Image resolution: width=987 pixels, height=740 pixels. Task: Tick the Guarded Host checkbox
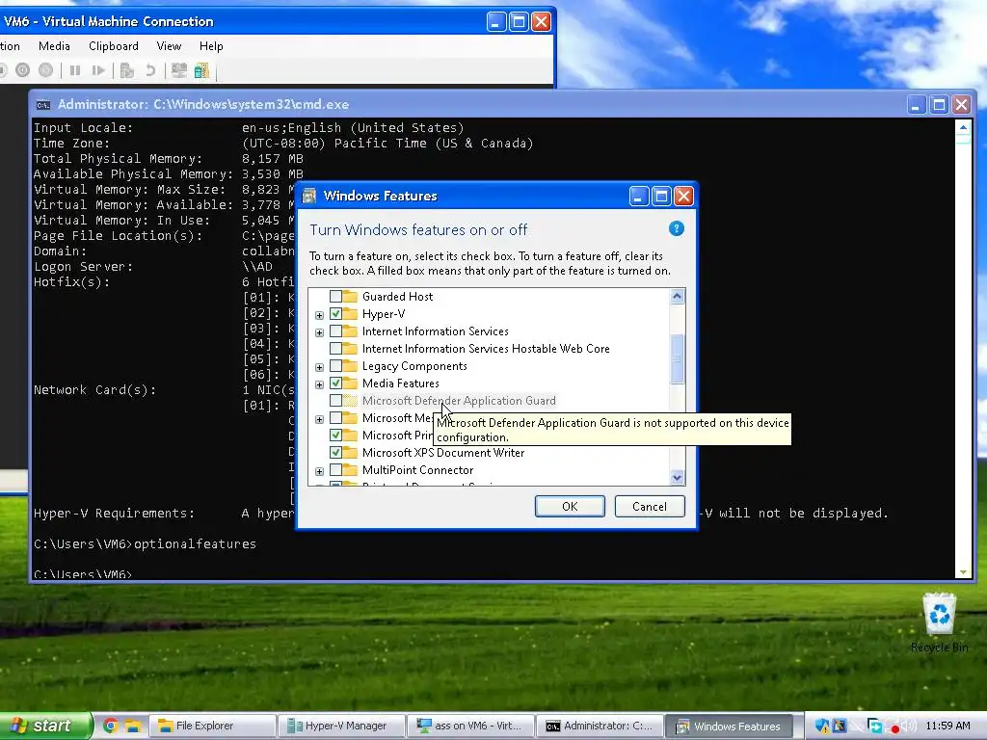[x=336, y=297]
